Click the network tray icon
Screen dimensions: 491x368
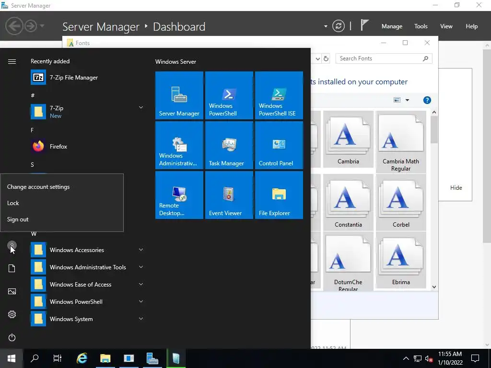coord(418,358)
